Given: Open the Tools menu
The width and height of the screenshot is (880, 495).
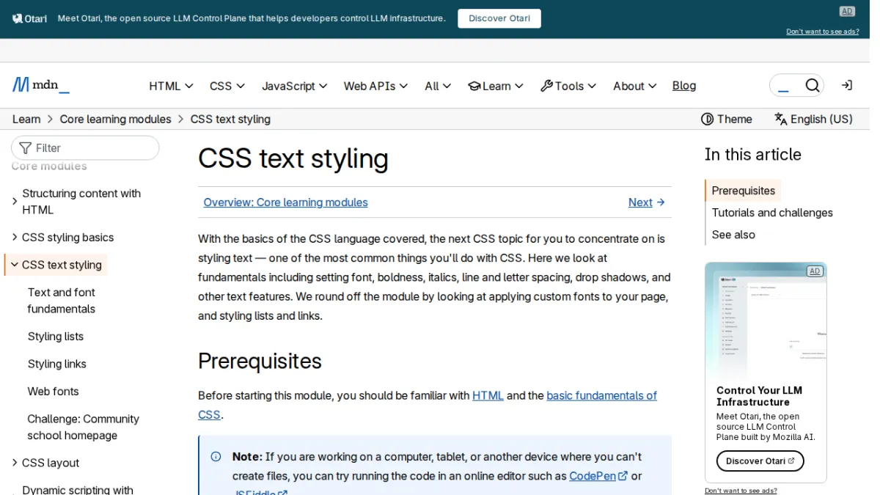Looking at the screenshot, I should coord(568,86).
